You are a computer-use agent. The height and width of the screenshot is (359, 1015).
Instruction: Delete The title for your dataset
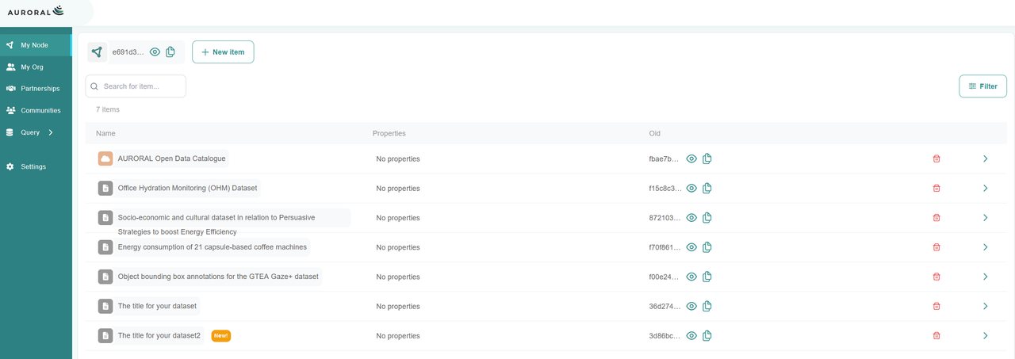pos(936,306)
